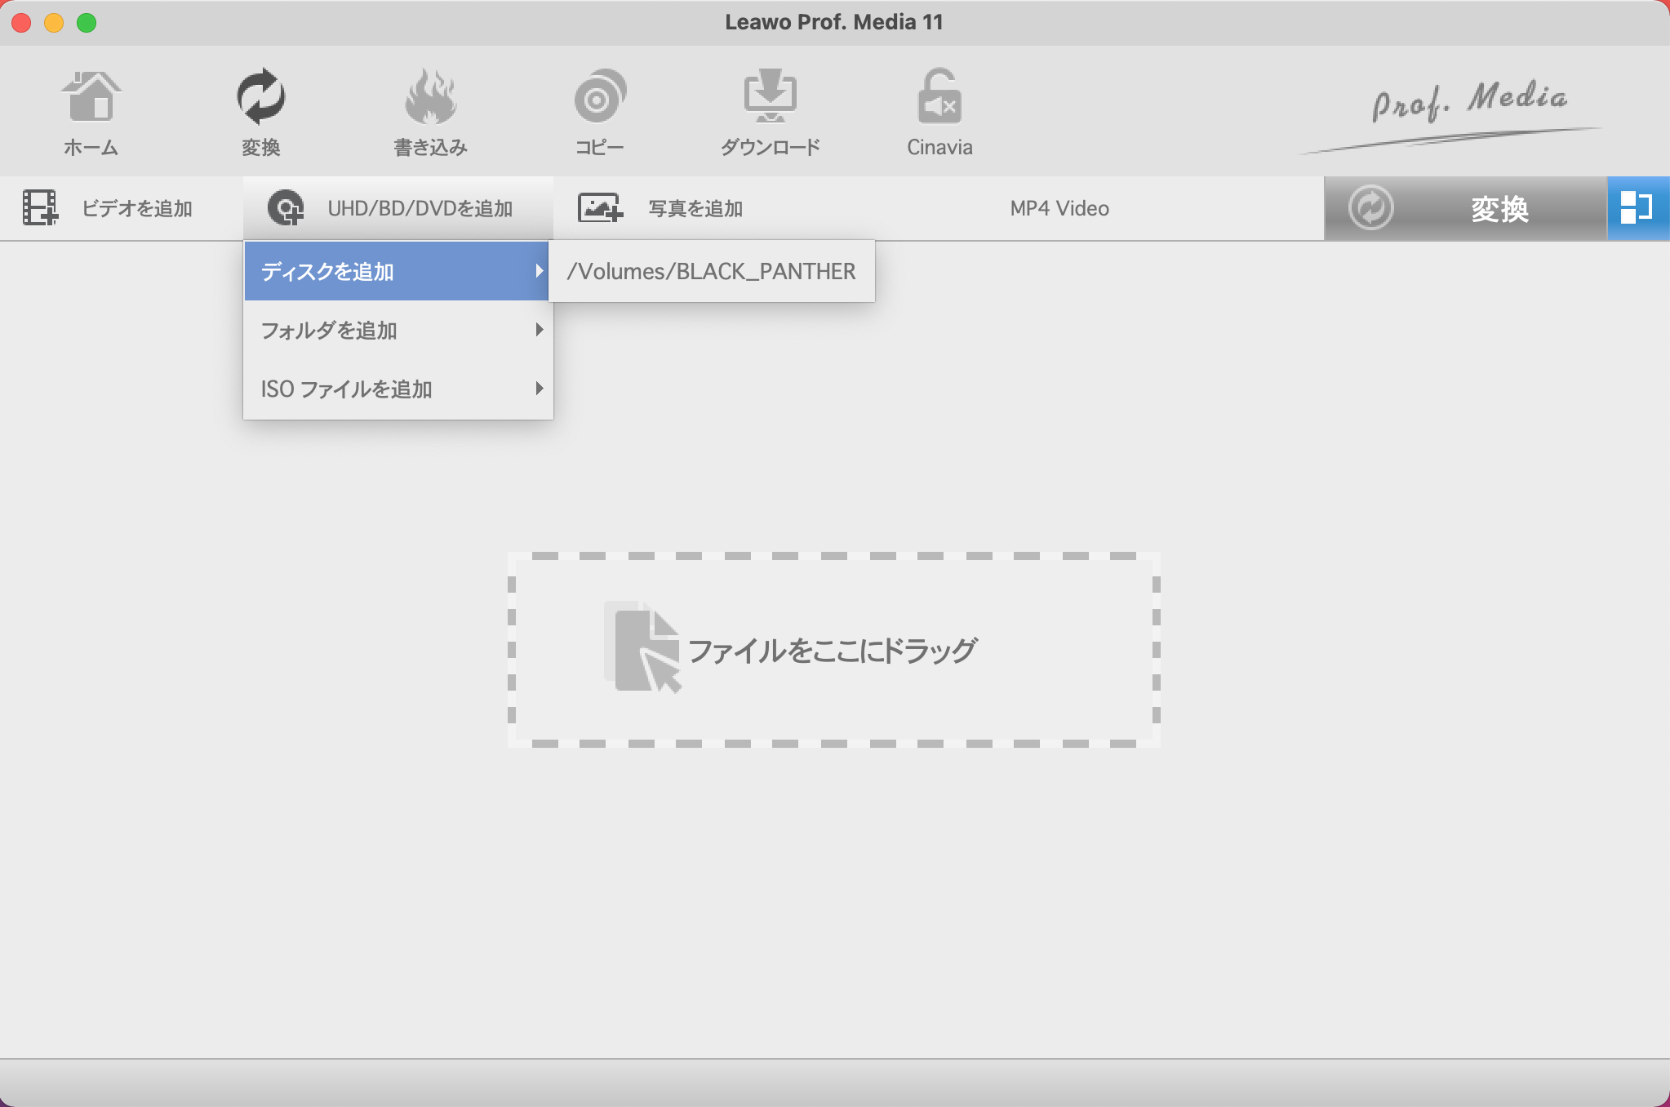
Task: Open the ダウンロード download module
Action: [x=770, y=113]
